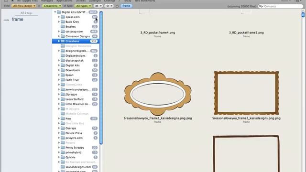
Task: Select the New folder row
Action: tap(76, 118)
